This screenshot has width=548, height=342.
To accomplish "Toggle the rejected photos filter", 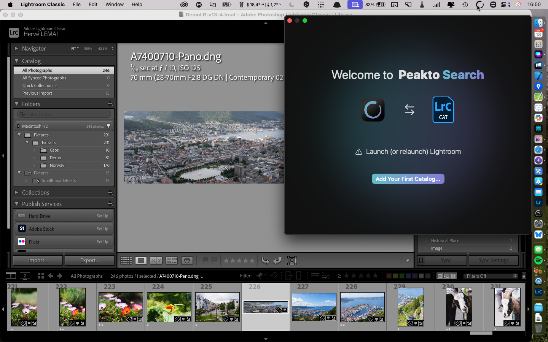I will pyautogui.click(x=274, y=275).
